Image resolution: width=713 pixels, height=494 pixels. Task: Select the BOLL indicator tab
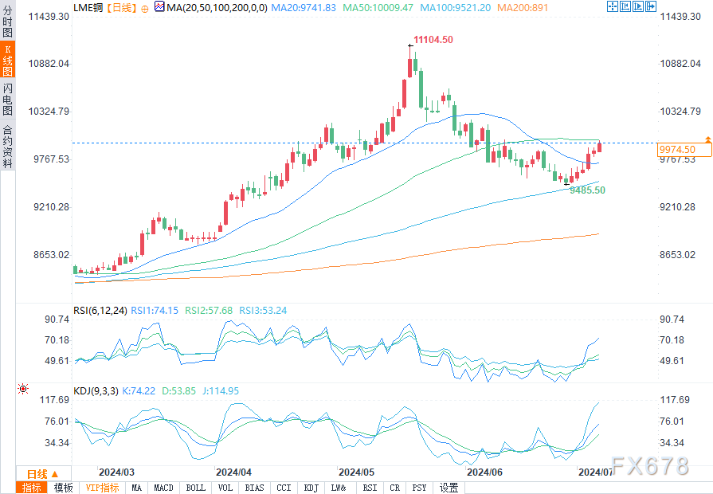(x=195, y=488)
